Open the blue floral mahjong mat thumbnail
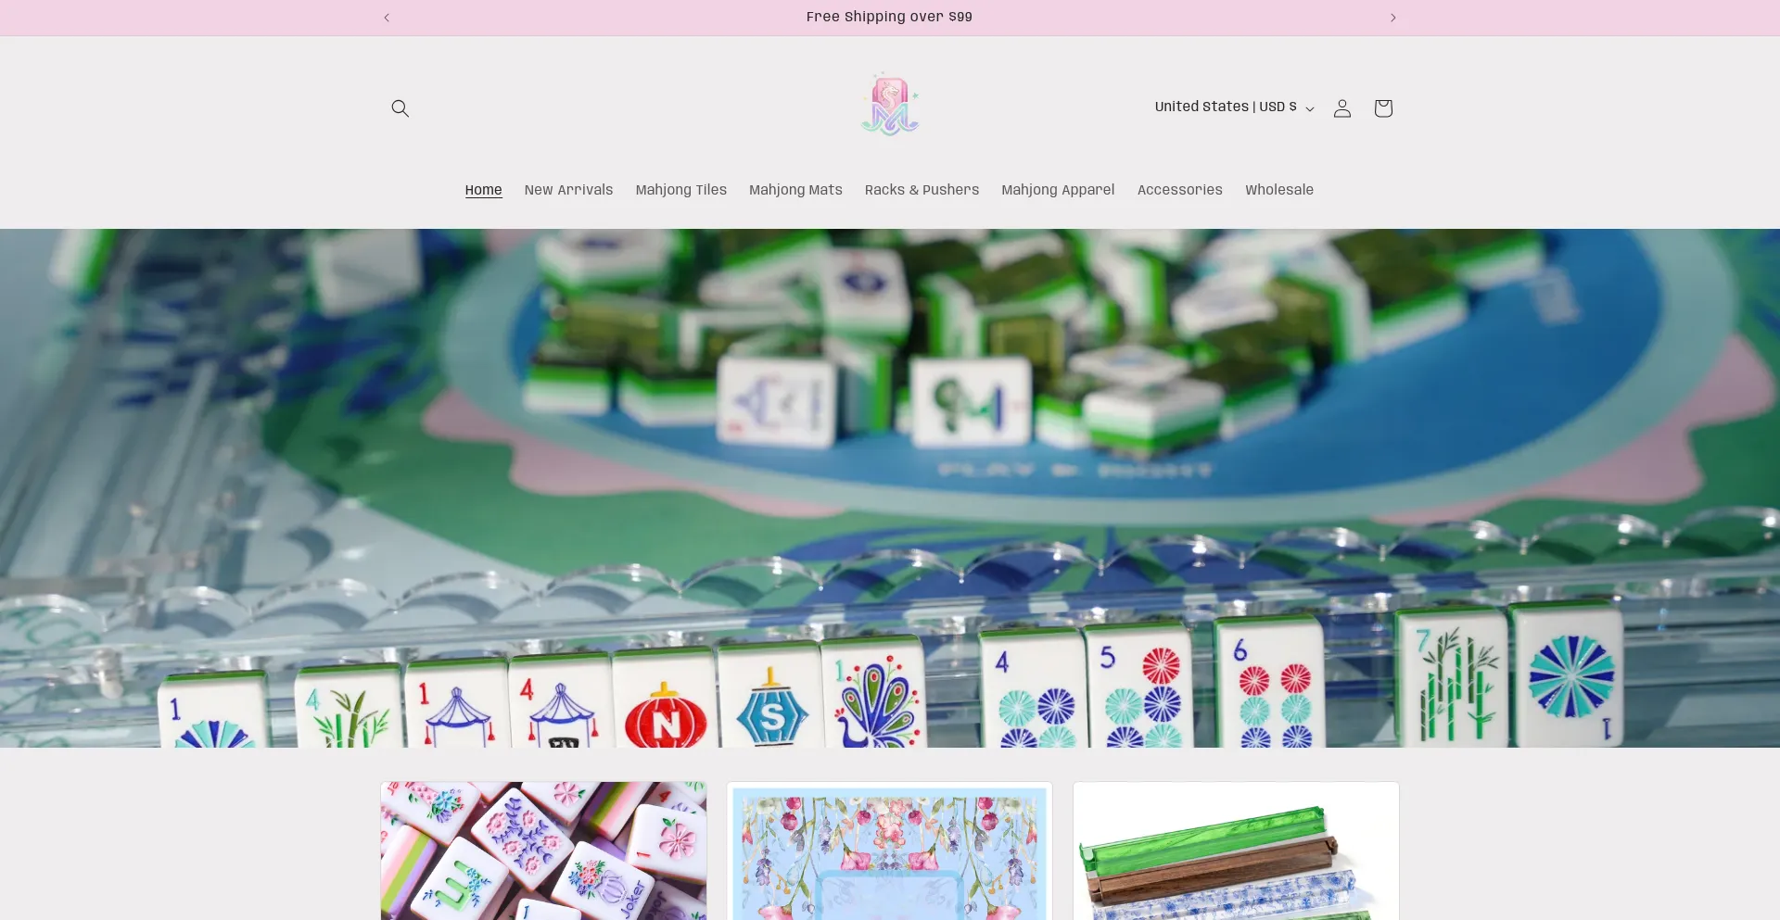This screenshot has height=920, width=1780. (x=889, y=851)
